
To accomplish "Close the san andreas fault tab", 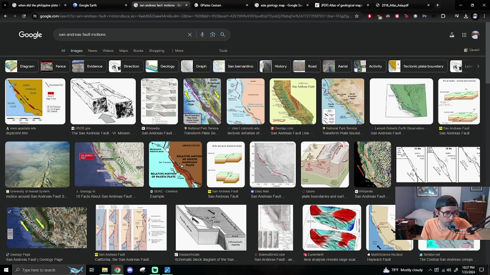I will tap(186, 5).
